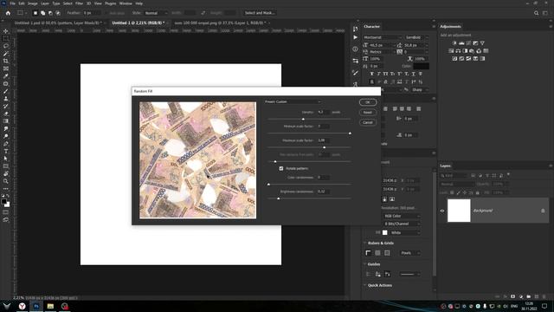Image resolution: width=554 pixels, height=312 pixels.
Task: Add a Photo Filter adjustment
Action: [x=472, y=51]
